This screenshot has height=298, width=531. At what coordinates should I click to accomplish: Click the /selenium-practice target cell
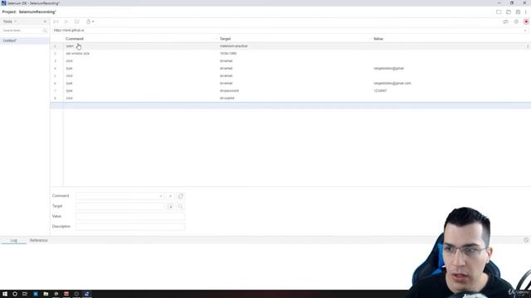[234, 46]
